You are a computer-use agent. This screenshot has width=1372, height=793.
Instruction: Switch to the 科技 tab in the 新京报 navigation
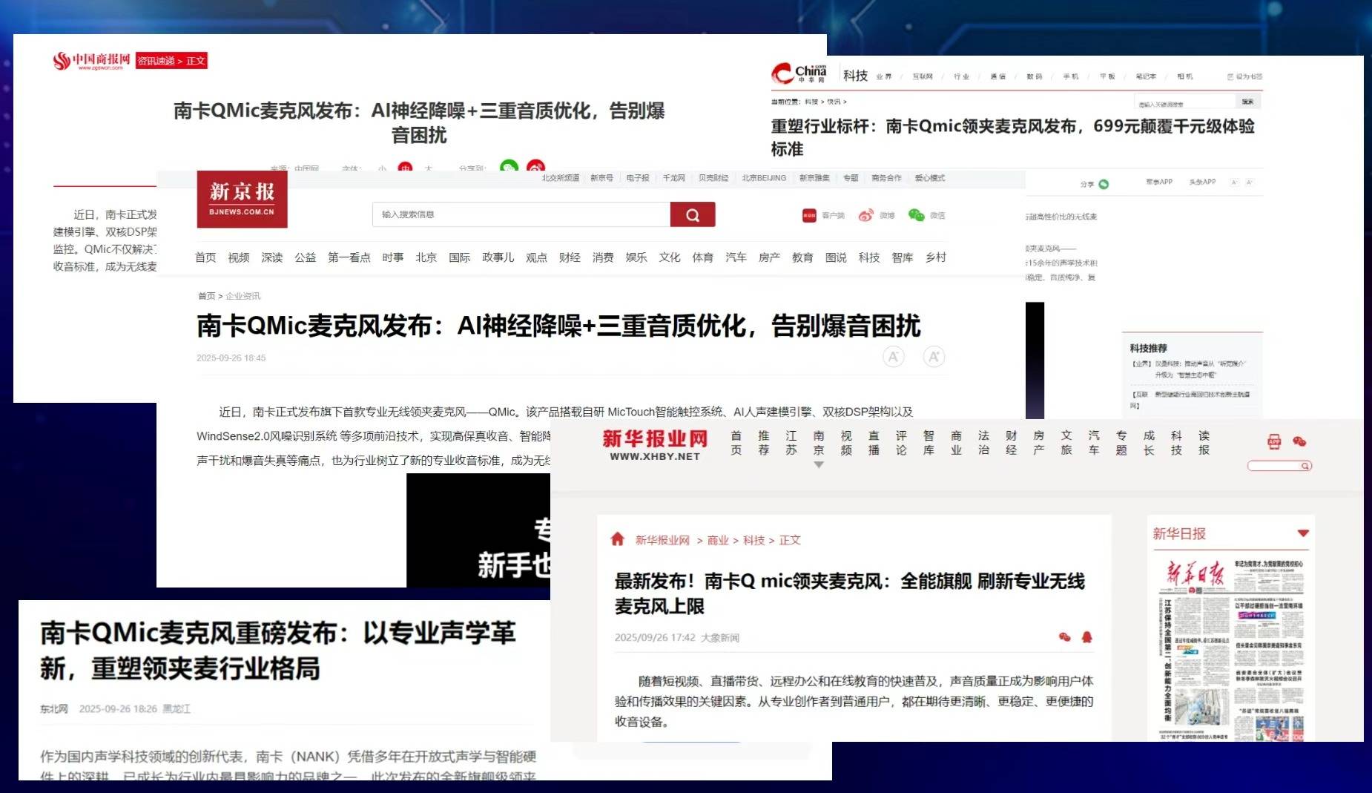click(x=868, y=257)
